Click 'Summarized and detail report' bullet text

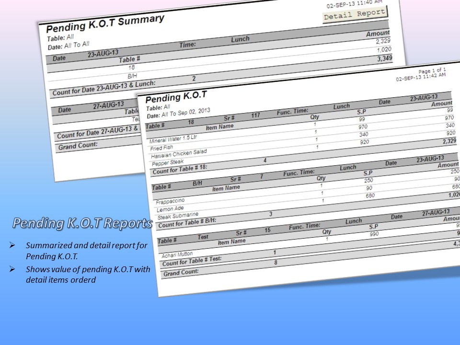tap(87, 251)
